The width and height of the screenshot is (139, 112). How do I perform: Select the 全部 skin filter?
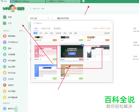point(35,33)
